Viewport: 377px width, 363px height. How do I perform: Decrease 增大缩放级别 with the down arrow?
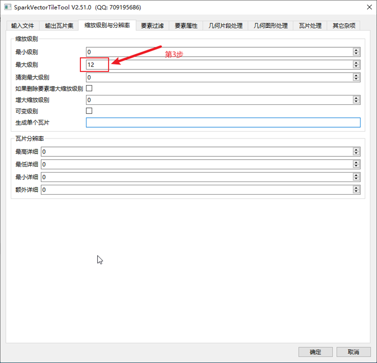pyautogui.click(x=356, y=102)
